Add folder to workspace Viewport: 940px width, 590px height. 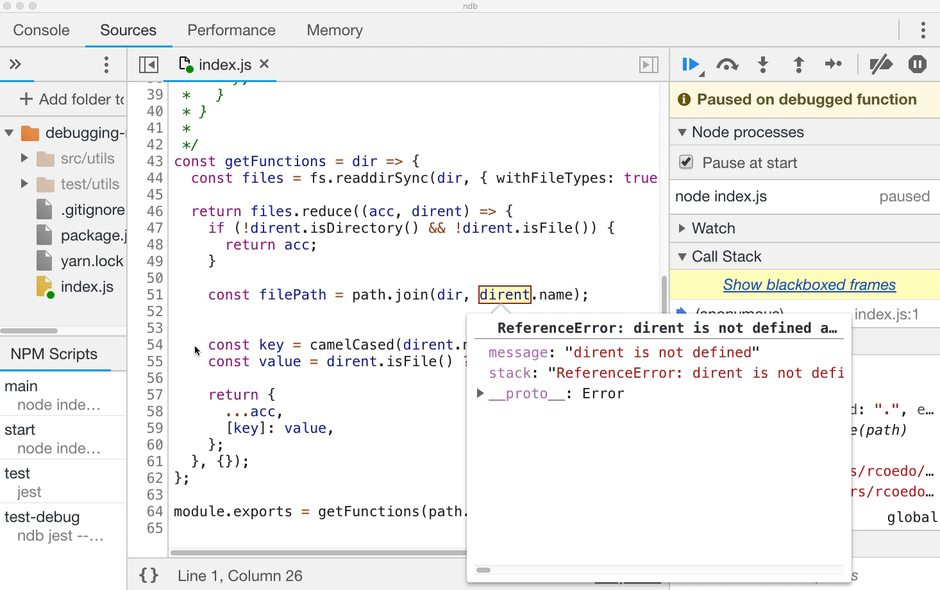tap(72, 99)
